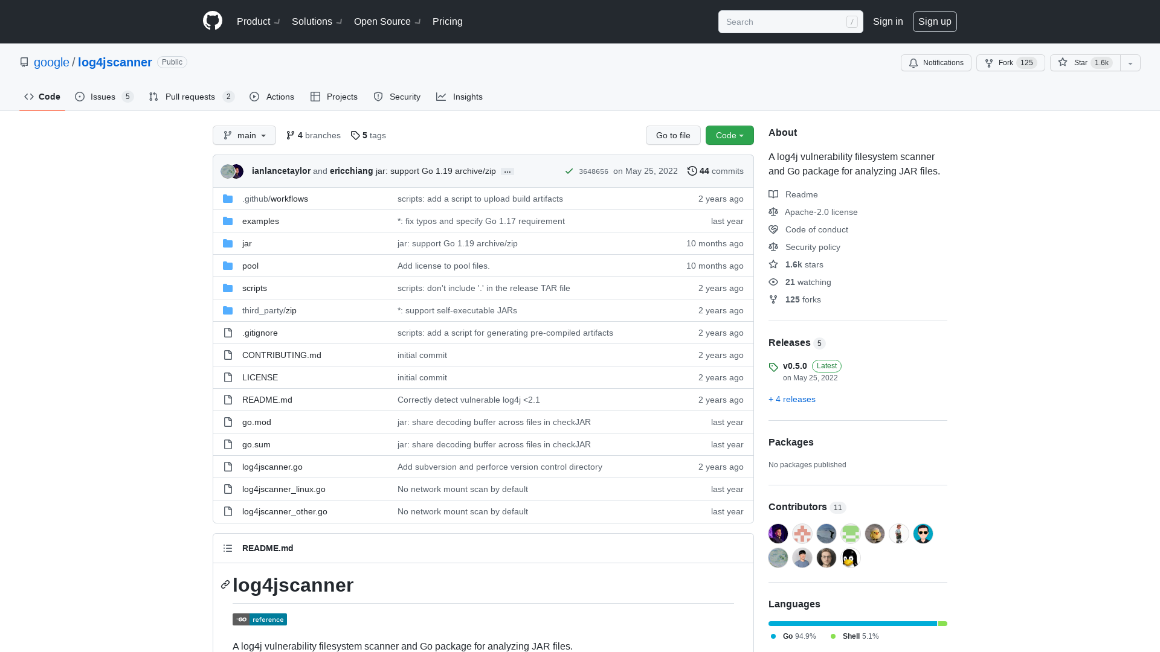The width and height of the screenshot is (1160, 652).
Task: Click the v0.5.0 release tag icon
Action: [x=773, y=367]
